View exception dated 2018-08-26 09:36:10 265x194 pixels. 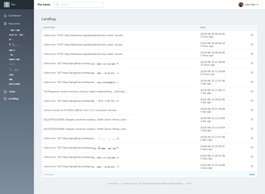[252, 44]
